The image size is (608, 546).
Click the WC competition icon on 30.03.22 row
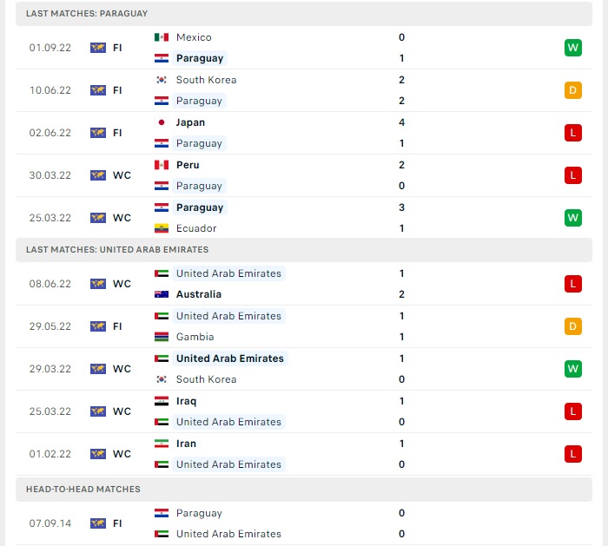[x=98, y=175]
